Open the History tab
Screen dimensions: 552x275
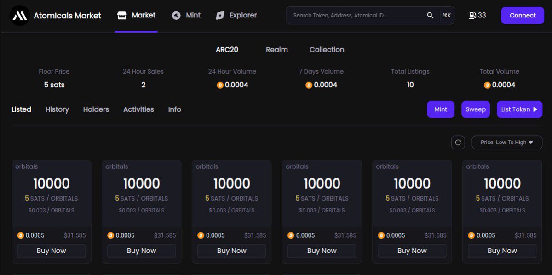pos(57,109)
